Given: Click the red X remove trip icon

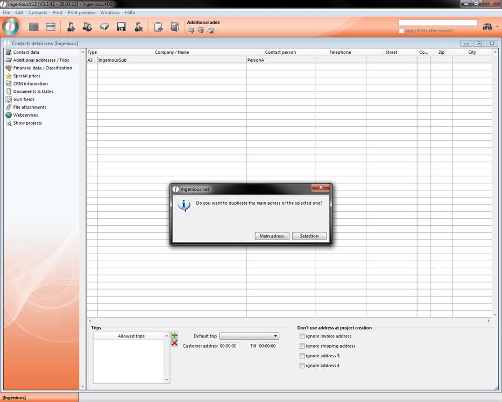Looking at the screenshot, I should 174,343.
